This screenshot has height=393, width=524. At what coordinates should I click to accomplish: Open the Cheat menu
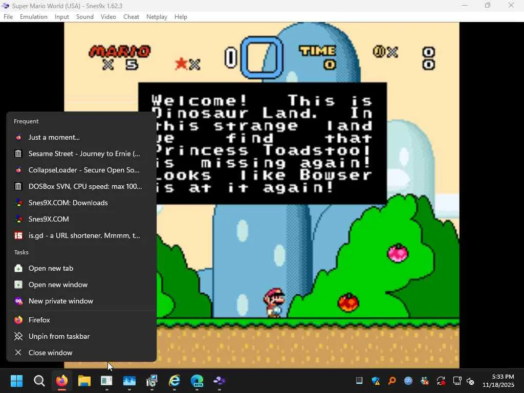131,17
